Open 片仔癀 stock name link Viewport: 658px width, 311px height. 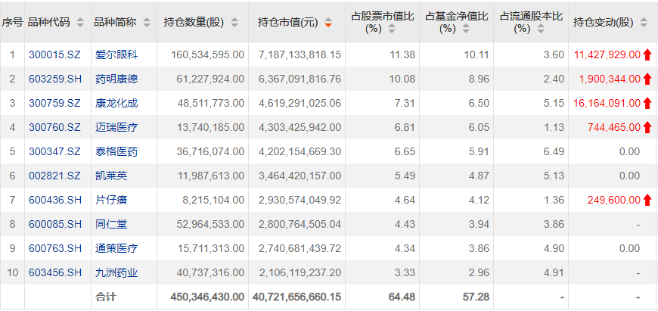pos(110,201)
